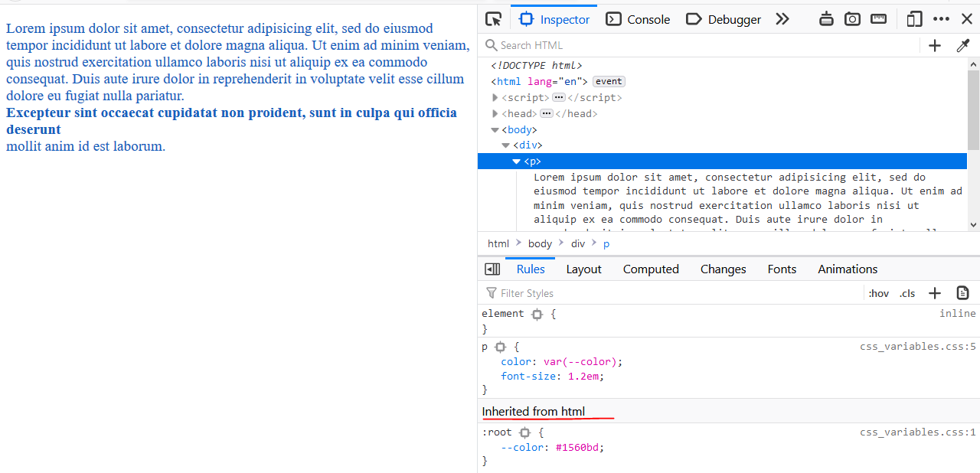Image resolution: width=980 pixels, height=473 pixels.
Task: Toggle the .cls class editor
Action: point(906,293)
